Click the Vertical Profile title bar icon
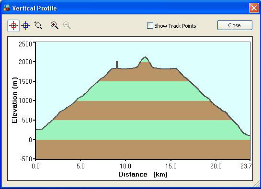Viewport: 261px width, 189px height. pos(7,8)
